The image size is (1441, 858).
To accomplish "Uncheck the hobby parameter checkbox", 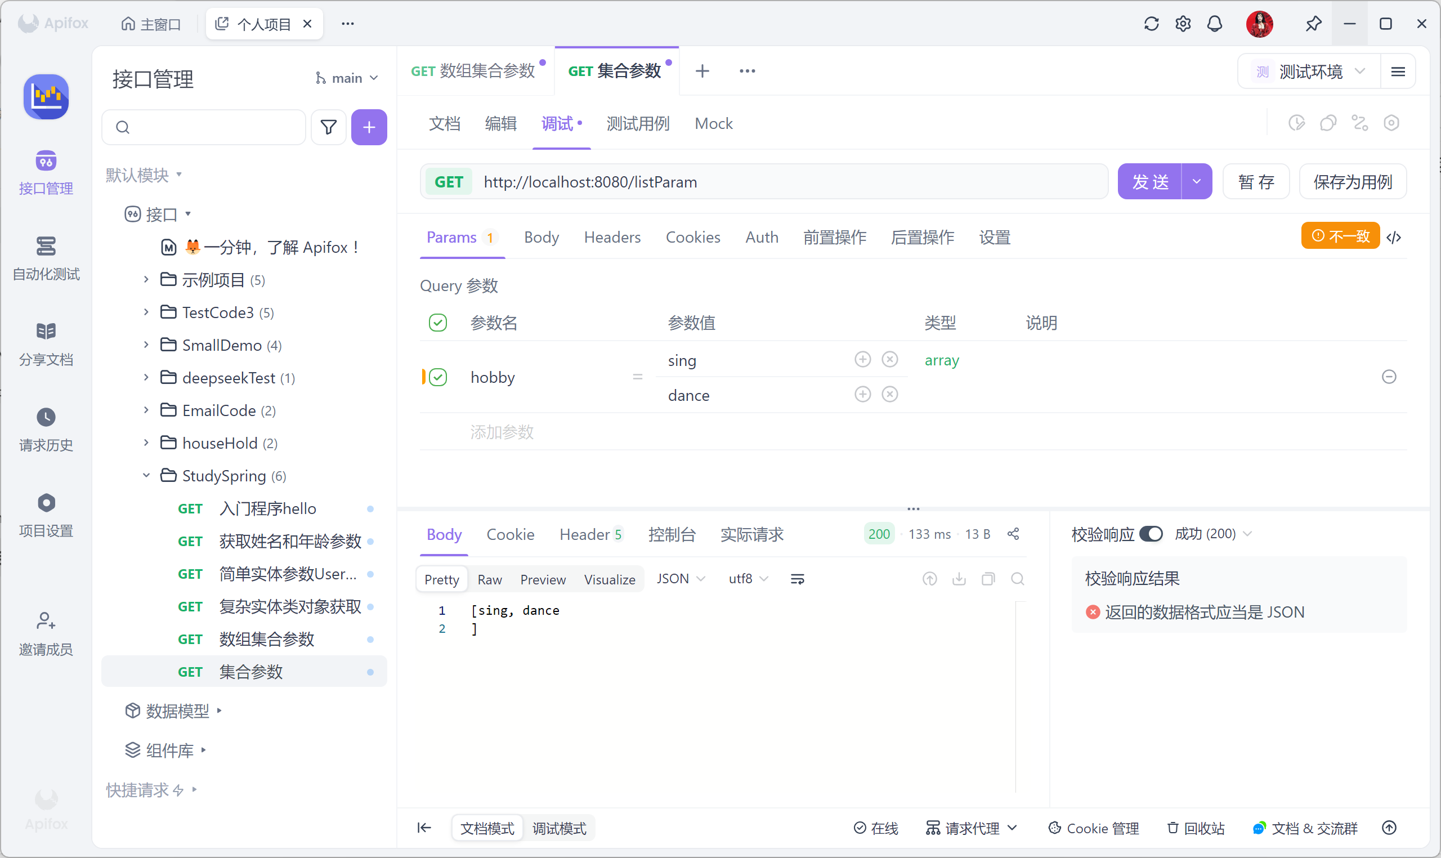I will pos(437,377).
